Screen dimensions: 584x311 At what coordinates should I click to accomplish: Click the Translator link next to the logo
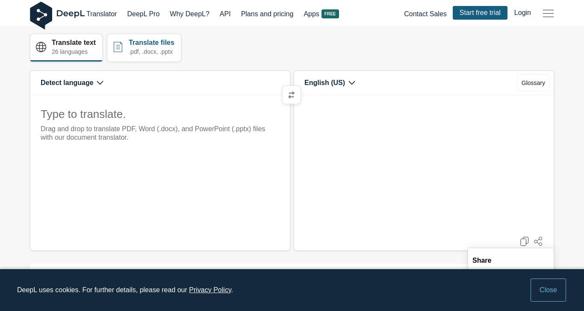tap(101, 14)
